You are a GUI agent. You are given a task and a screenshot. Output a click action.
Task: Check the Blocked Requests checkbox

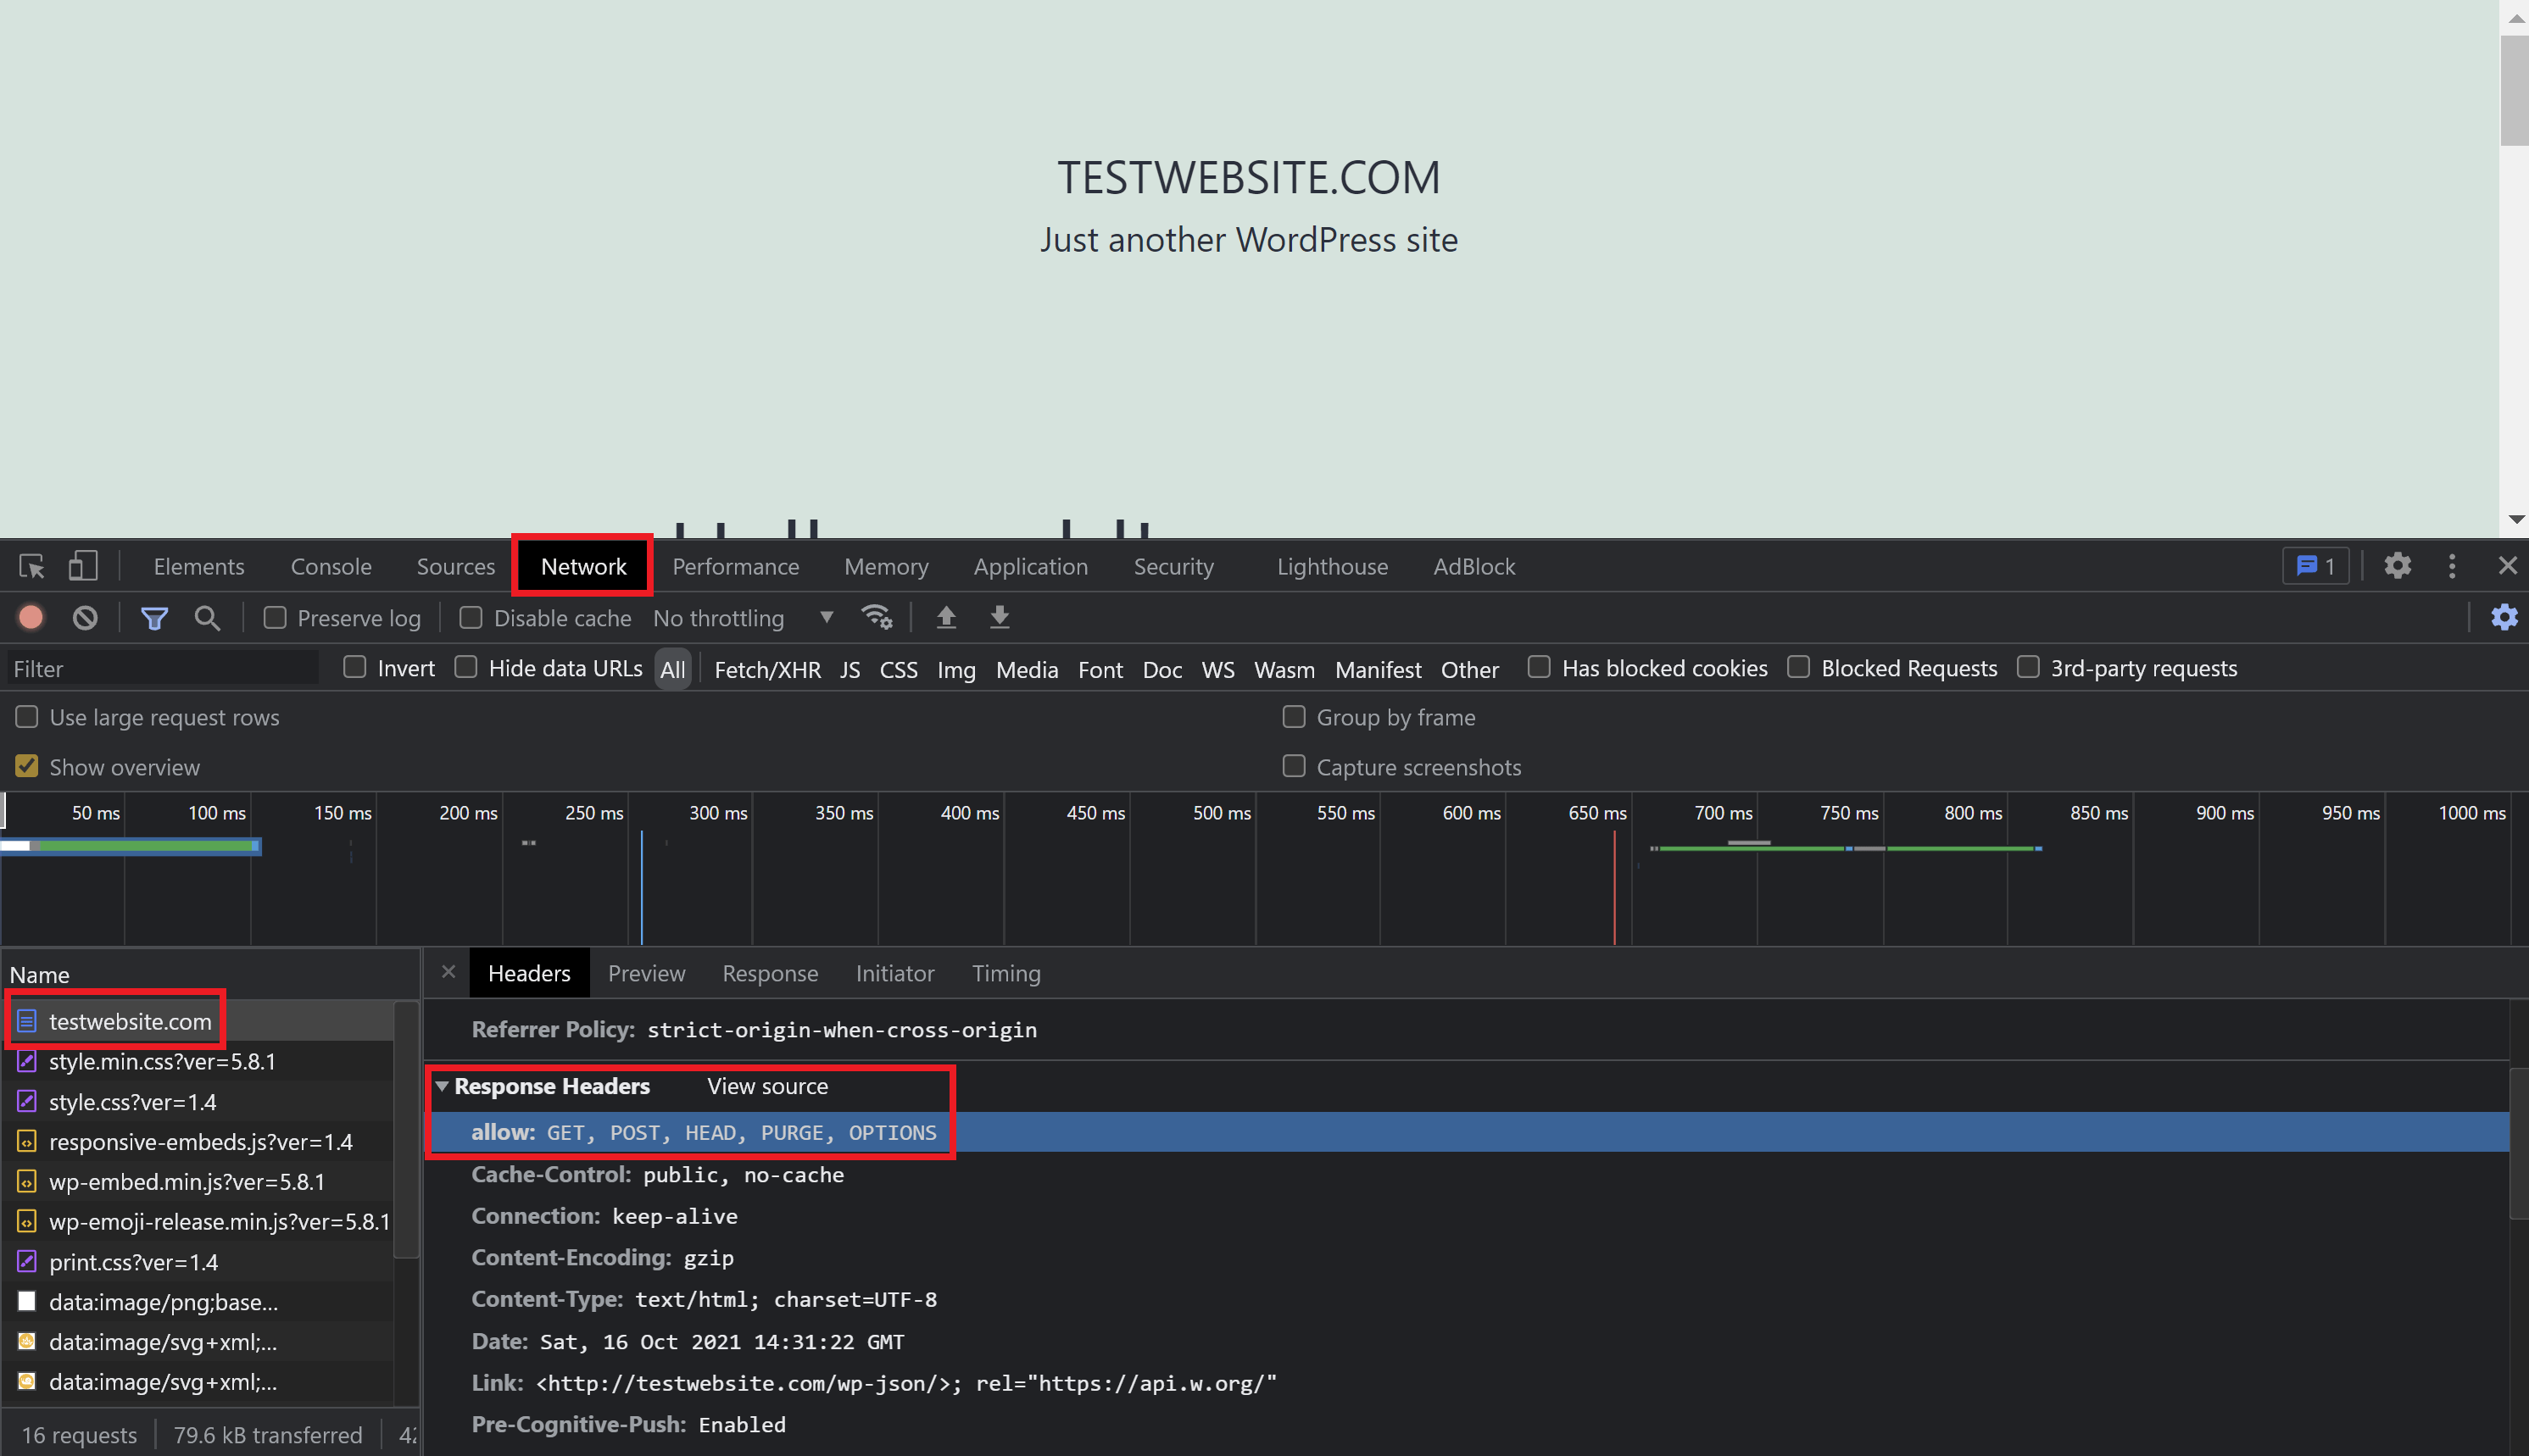pyautogui.click(x=1799, y=667)
